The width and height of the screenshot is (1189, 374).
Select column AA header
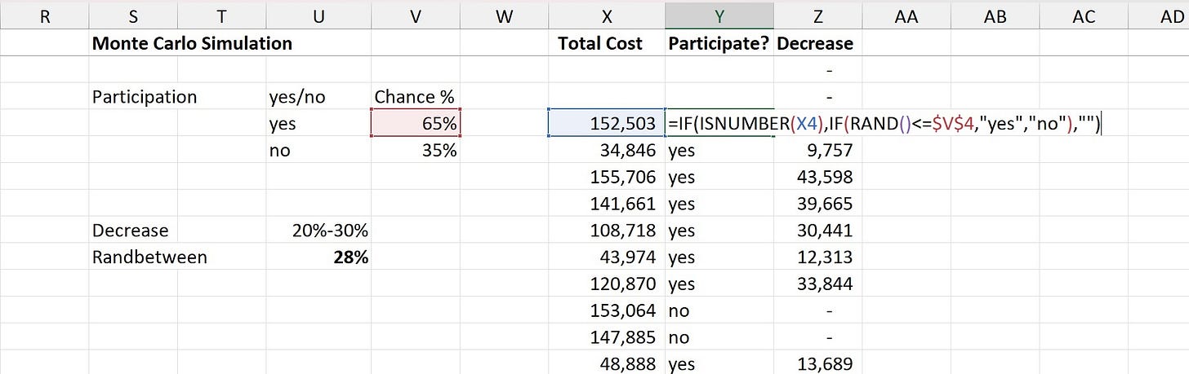click(906, 15)
